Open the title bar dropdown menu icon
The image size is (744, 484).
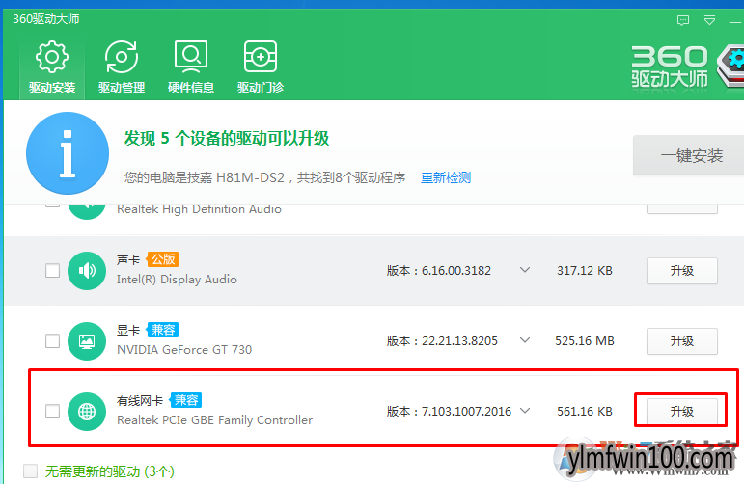709,20
